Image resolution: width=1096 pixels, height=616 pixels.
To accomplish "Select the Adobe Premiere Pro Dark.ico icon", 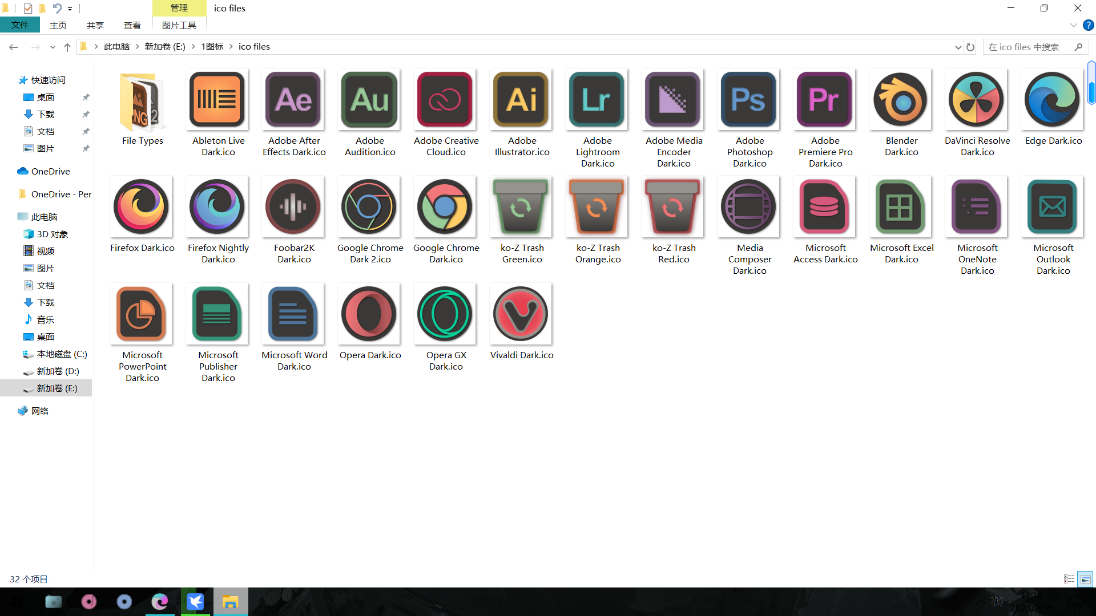I will 825,100.
